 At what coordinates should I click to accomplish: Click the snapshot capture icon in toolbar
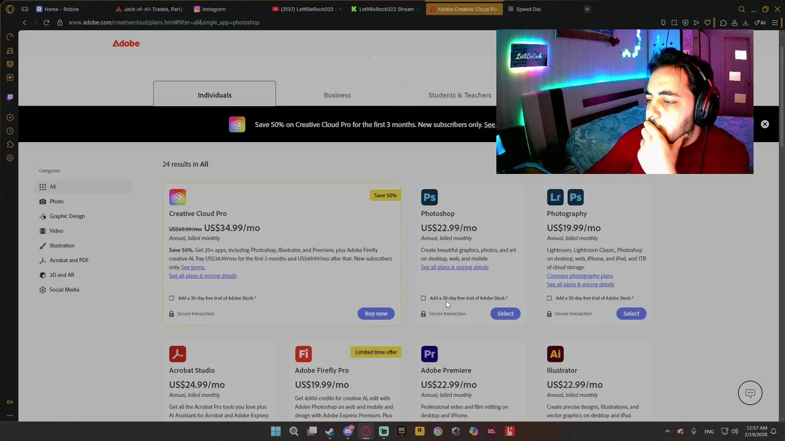tap(674, 23)
